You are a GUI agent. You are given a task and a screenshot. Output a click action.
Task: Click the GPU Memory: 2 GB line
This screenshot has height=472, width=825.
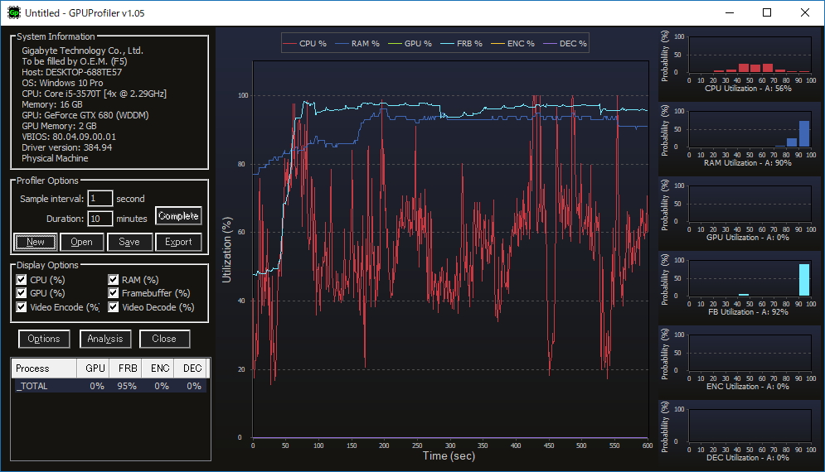point(59,126)
